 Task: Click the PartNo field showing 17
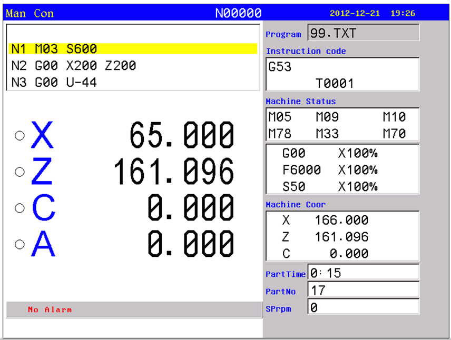tap(363, 290)
